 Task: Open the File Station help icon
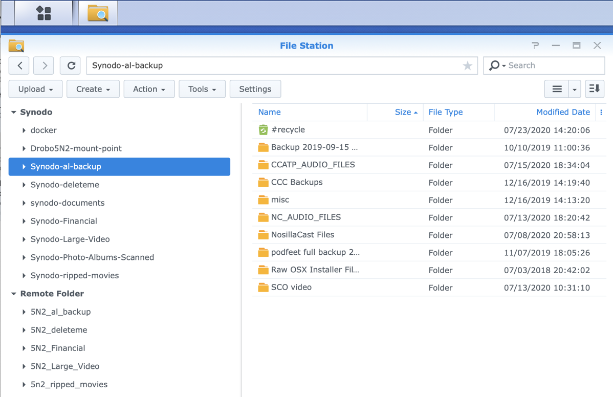point(535,46)
